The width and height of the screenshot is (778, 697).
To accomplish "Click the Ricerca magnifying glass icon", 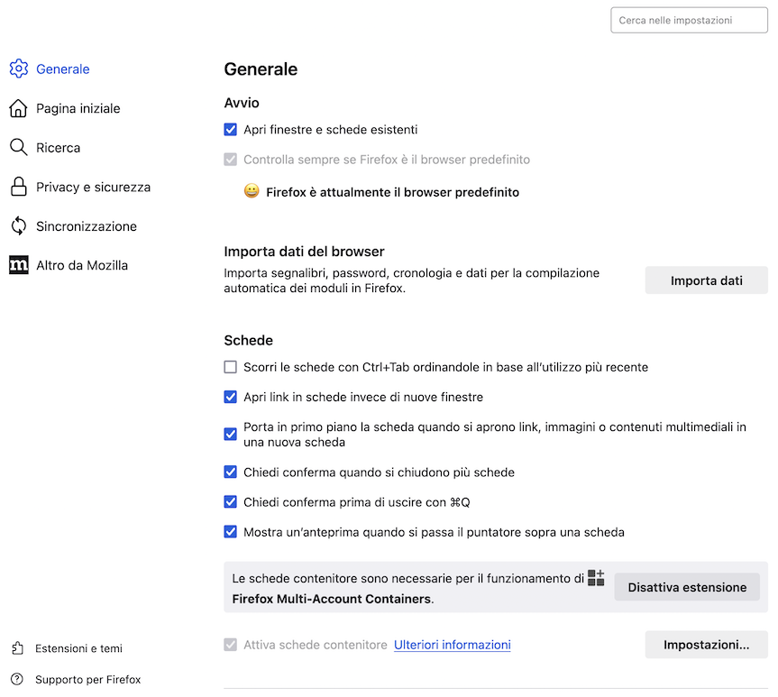I will (18, 148).
